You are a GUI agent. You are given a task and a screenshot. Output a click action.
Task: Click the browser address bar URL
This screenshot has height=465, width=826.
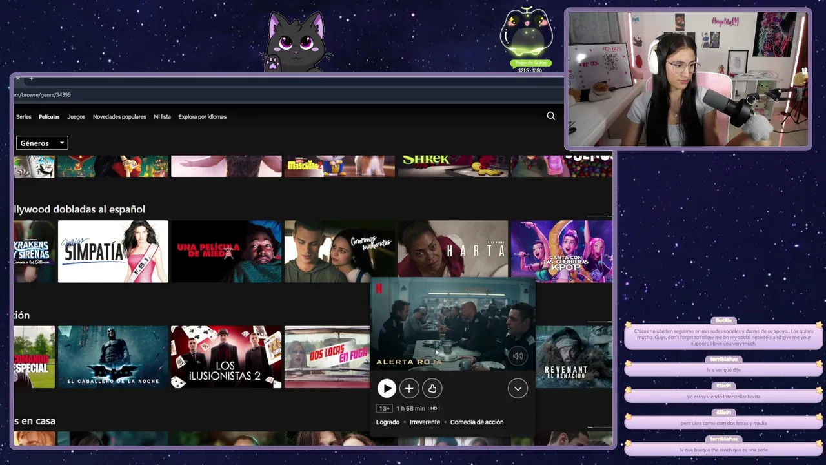pyautogui.click(x=43, y=94)
